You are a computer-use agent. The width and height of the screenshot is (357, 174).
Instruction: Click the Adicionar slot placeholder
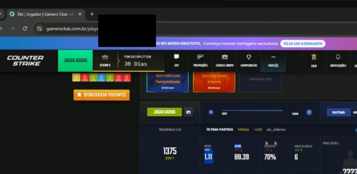pyautogui.click(x=260, y=82)
